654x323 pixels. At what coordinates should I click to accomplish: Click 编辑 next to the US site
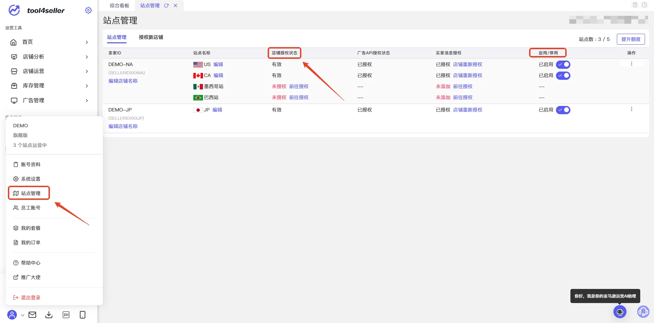tap(218, 64)
